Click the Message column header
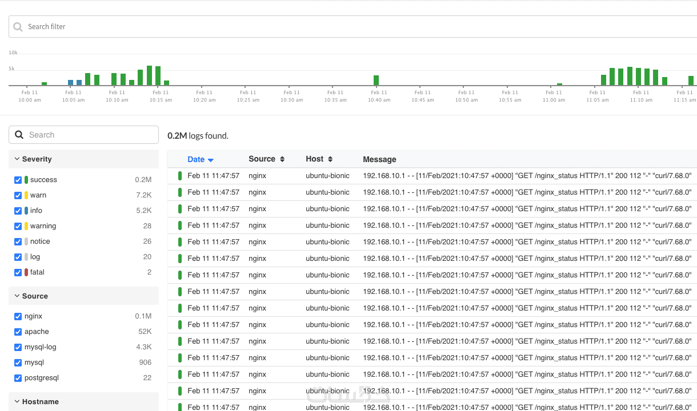The width and height of the screenshot is (697, 411). point(379,160)
